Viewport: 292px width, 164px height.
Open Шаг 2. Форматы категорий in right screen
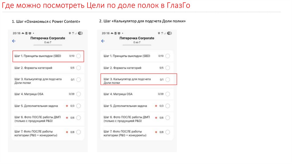[x=137, y=68]
